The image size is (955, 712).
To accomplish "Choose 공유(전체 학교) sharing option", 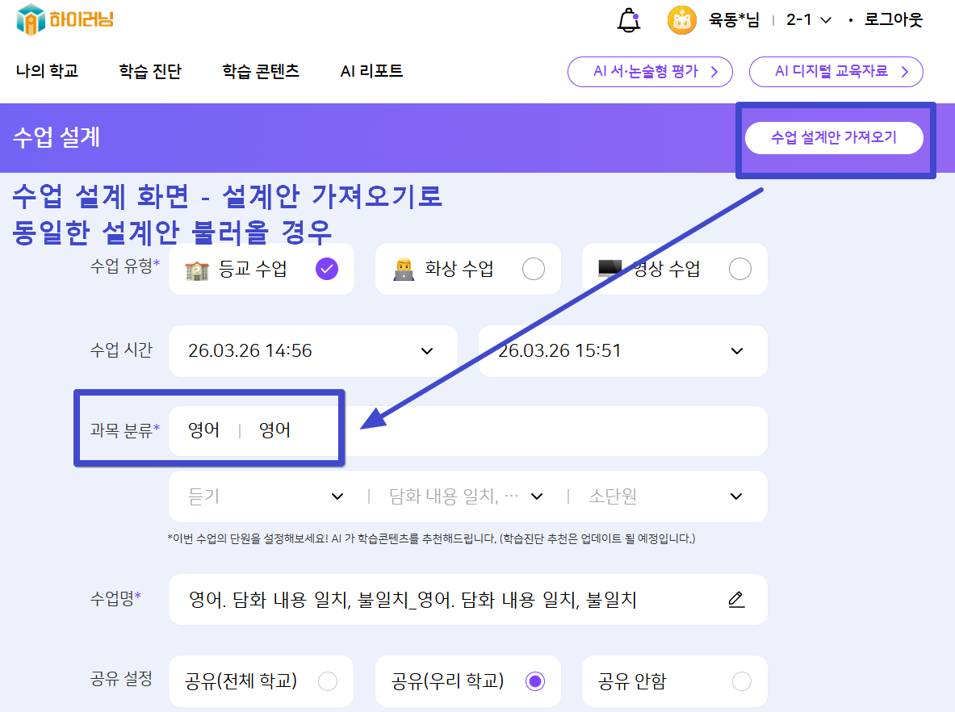I will click(328, 682).
